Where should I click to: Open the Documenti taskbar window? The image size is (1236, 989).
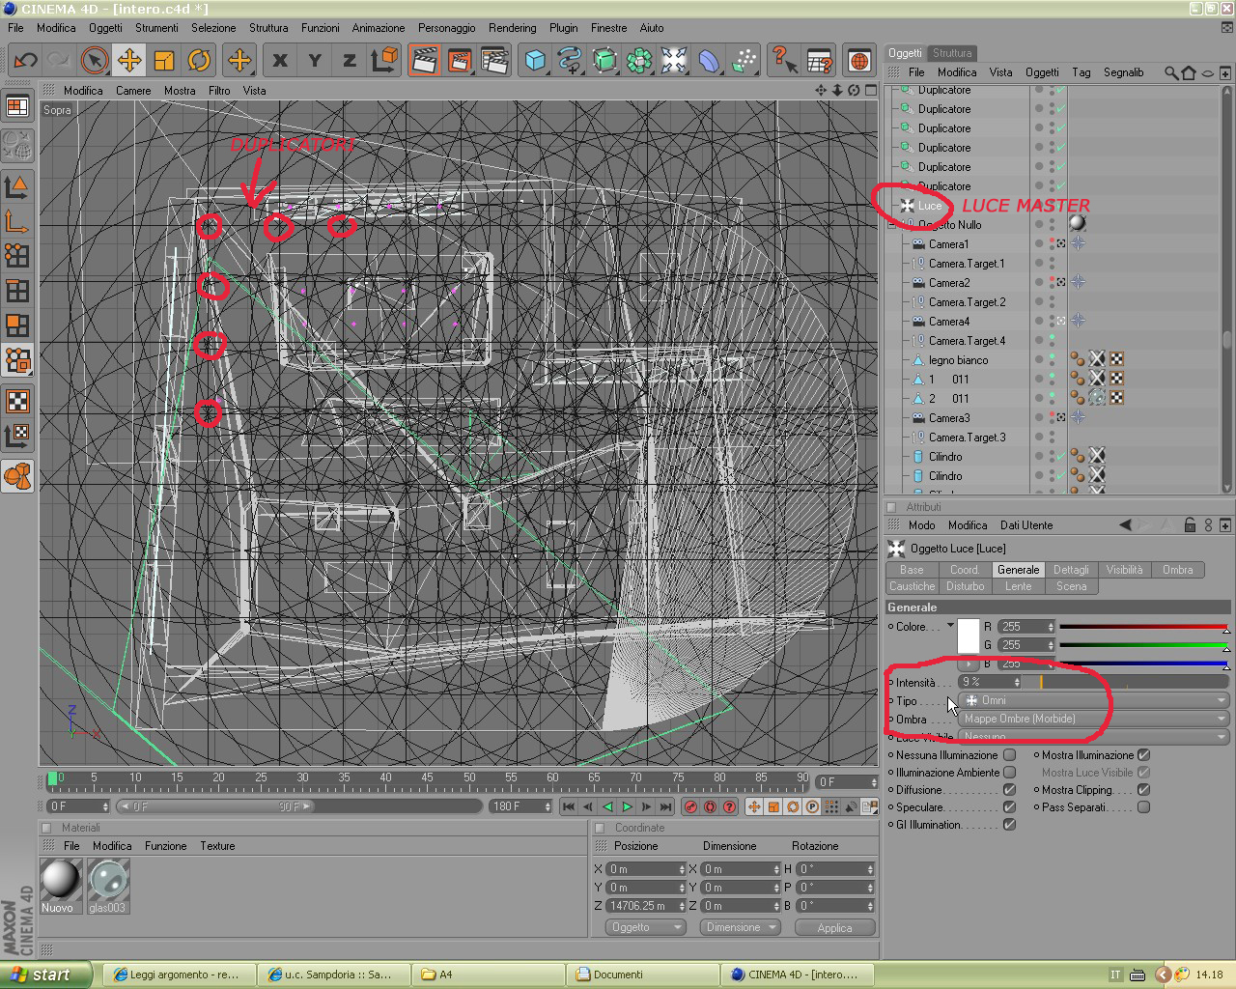click(x=643, y=975)
